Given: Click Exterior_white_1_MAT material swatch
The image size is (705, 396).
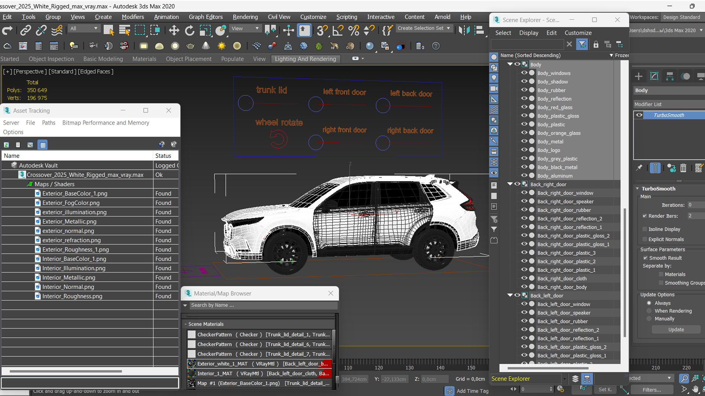Looking at the screenshot, I should [191, 363].
